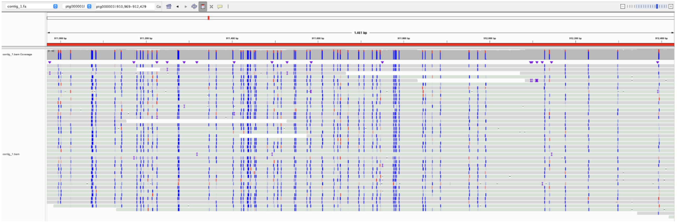Click the red position marker on chromosome ideogram
The width and height of the screenshot is (677, 222).
click(x=208, y=18)
